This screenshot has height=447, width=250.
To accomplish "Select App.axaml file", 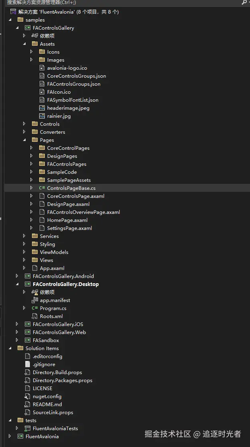I will (52, 268).
